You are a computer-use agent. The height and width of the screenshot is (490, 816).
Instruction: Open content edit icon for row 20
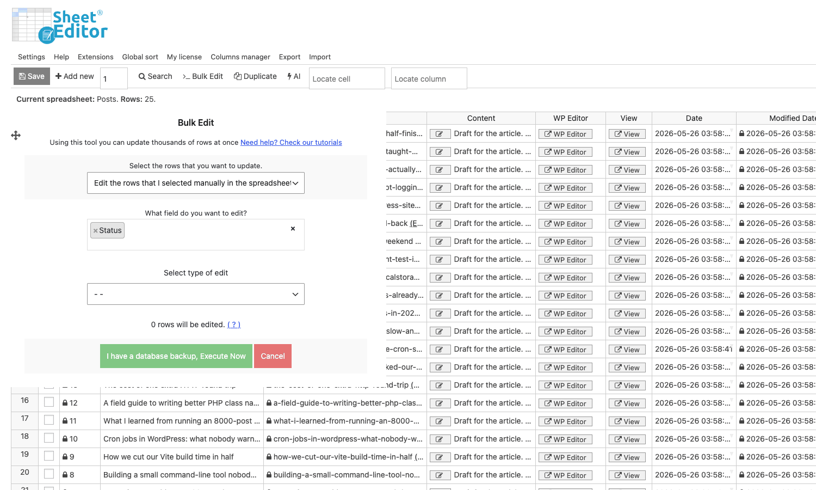click(440, 475)
